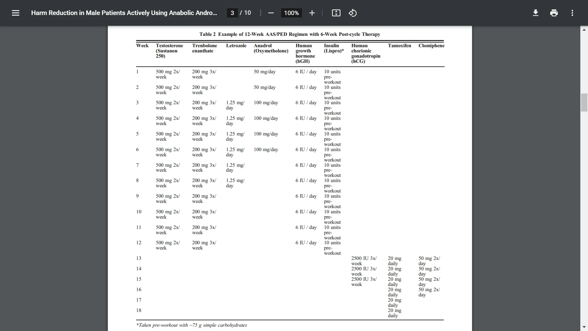Click the pre-workout carbohydrates footnote
The width and height of the screenshot is (588, 331).
tap(192, 325)
